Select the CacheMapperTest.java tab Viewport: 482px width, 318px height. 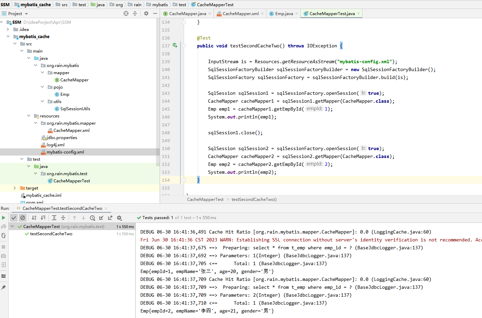click(x=332, y=14)
